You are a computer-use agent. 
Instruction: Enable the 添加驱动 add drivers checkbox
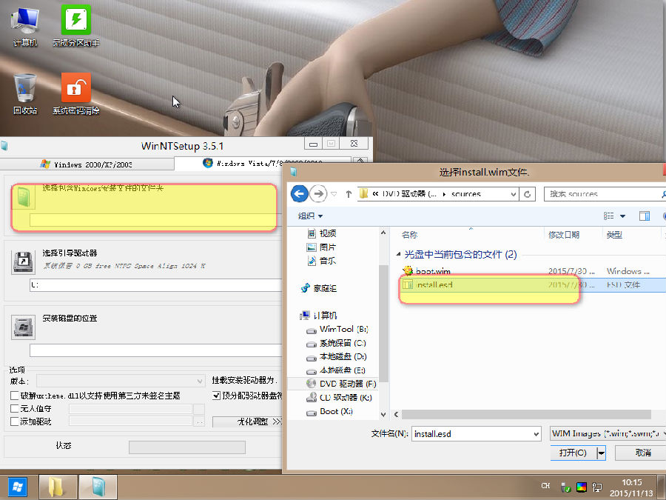coord(15,421)
